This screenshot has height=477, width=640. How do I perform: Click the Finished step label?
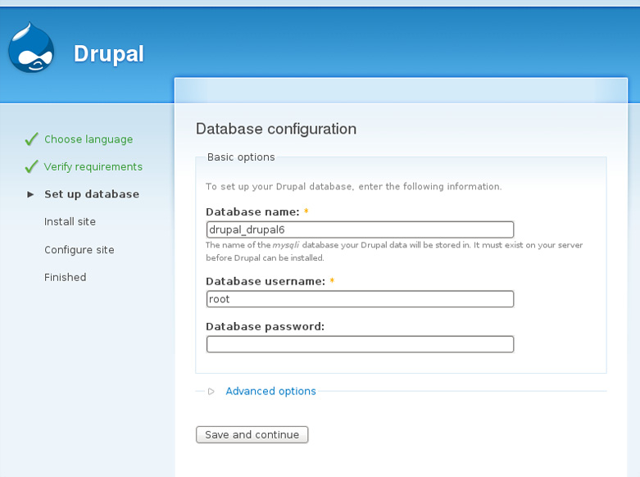66,278
